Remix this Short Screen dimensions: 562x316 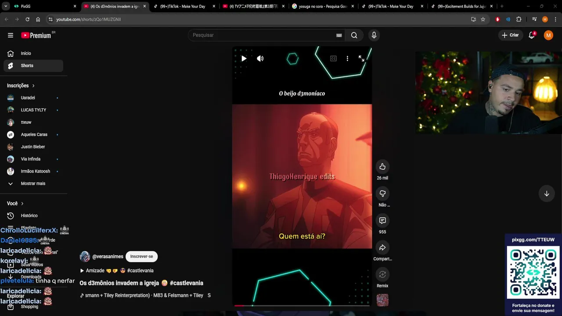(x=382, y=274)
